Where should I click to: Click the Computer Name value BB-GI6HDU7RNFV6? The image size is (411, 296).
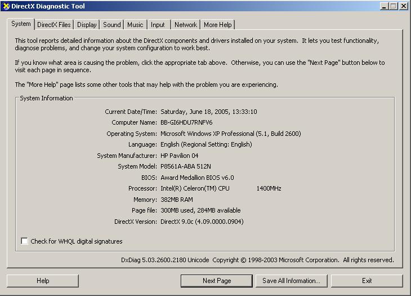(x=186, y=122)
